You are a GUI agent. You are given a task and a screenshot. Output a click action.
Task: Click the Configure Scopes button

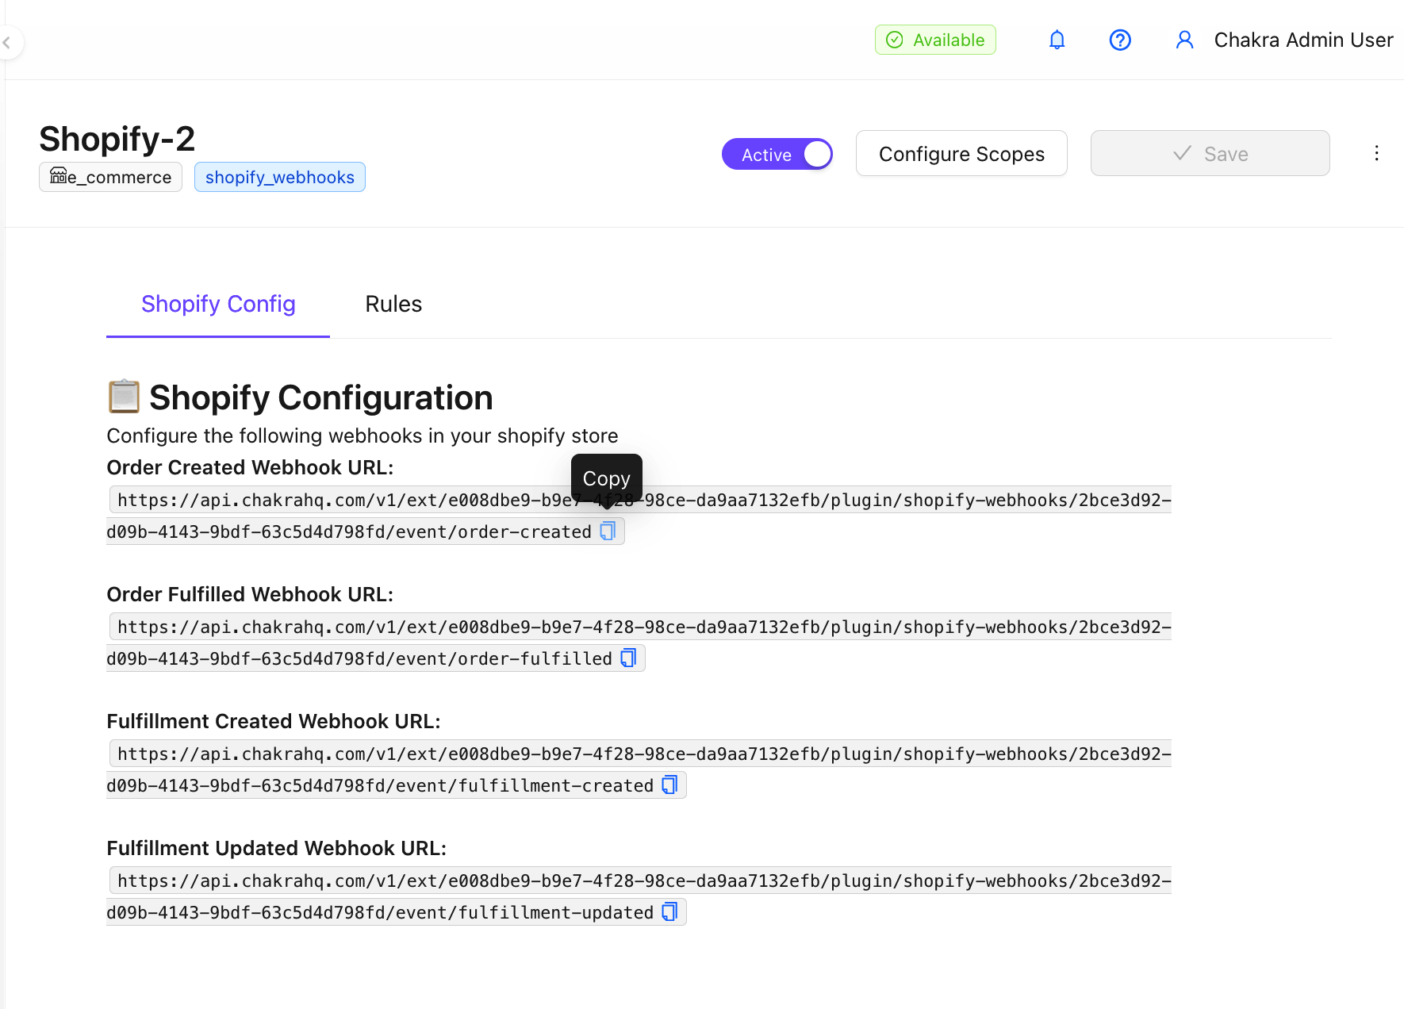961,153
